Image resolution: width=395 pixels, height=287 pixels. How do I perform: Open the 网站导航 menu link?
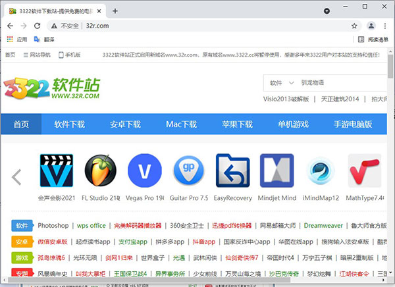[x=37, y=55]
